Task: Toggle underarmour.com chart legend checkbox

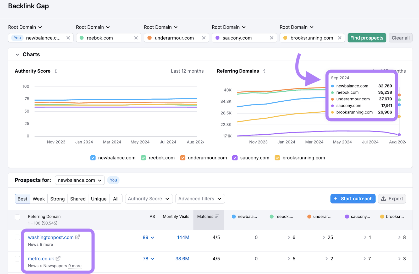Action: (x=183, y=158)
